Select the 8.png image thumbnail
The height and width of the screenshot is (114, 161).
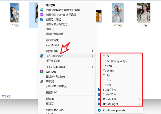pyautogui.click(x=118, y=13)
